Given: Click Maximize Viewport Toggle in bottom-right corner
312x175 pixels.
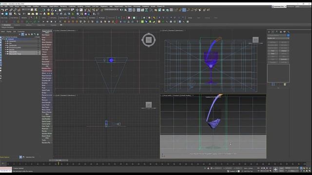Looking at the screenshot, I should (x=310, y=171).
